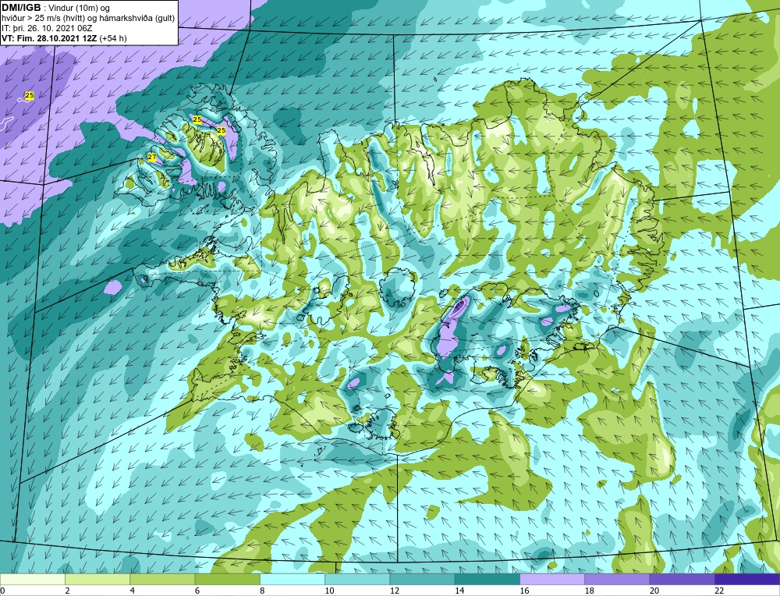
Task: Pick the 16–18 m/s light lavender legend swatch
Action: 552,579
